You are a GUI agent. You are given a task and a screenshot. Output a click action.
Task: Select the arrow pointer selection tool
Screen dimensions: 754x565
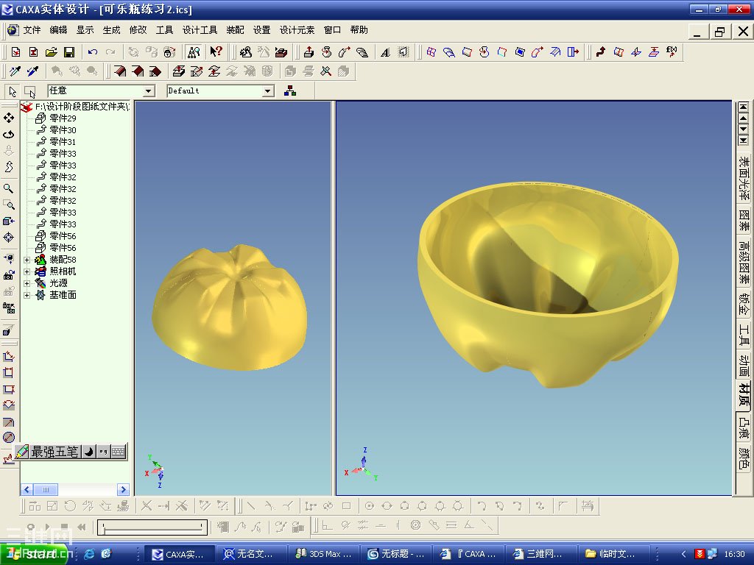13,90
